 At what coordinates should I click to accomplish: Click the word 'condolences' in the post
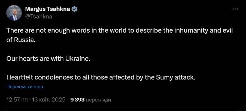49,77
